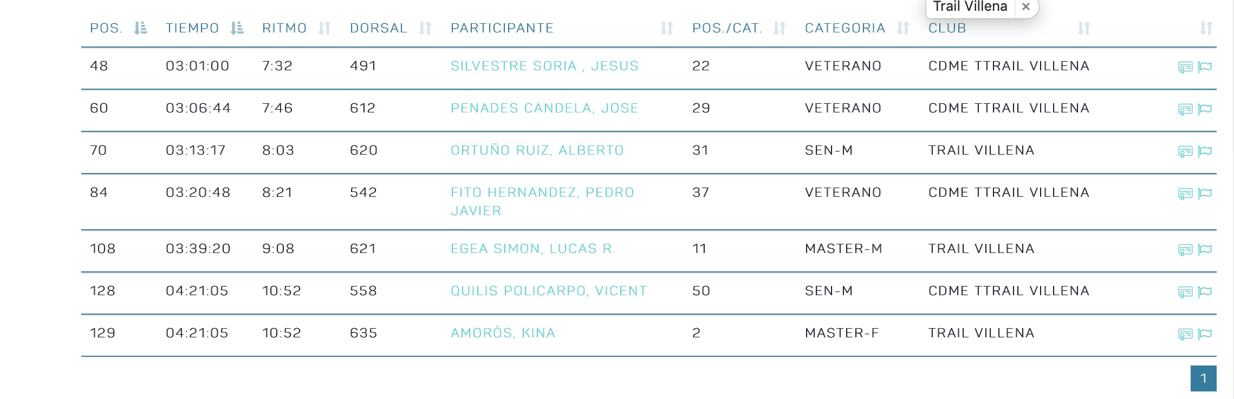Click flag icon for Quilis Policarpo

click(1205, 292)
